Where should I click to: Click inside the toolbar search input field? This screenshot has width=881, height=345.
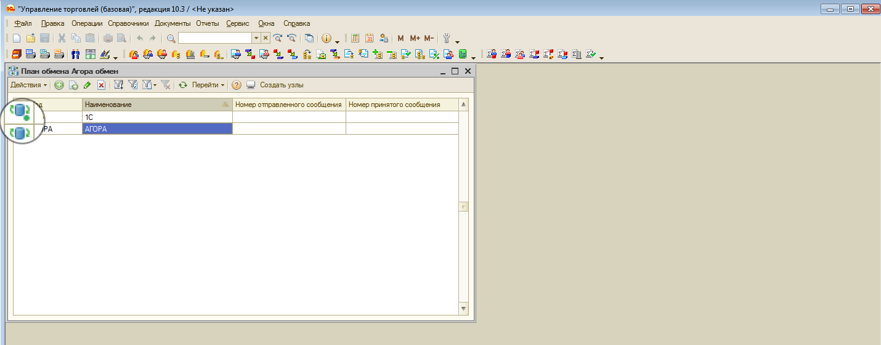click(x=214, y=38)
